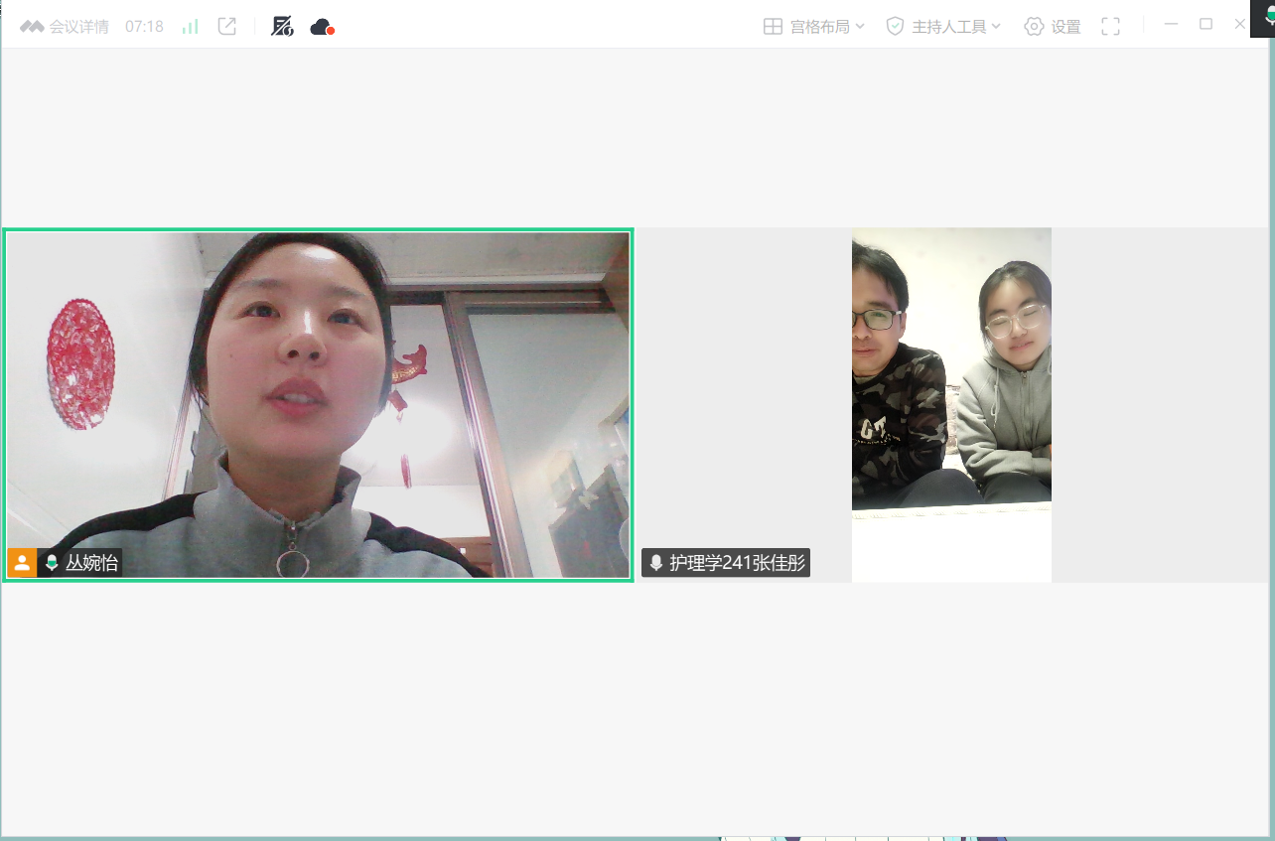
Task: Open the cloud recording icon with red dot
Action: 322,27
